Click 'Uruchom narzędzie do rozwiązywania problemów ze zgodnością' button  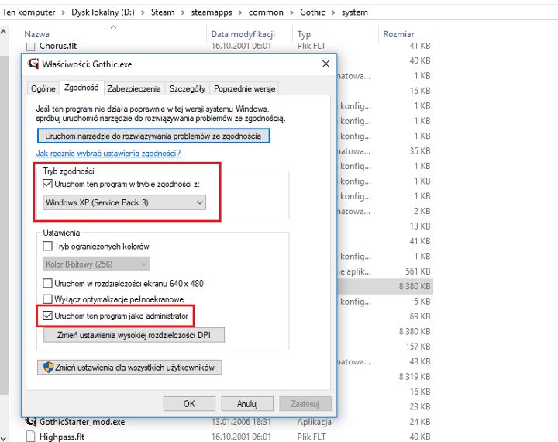153,136
